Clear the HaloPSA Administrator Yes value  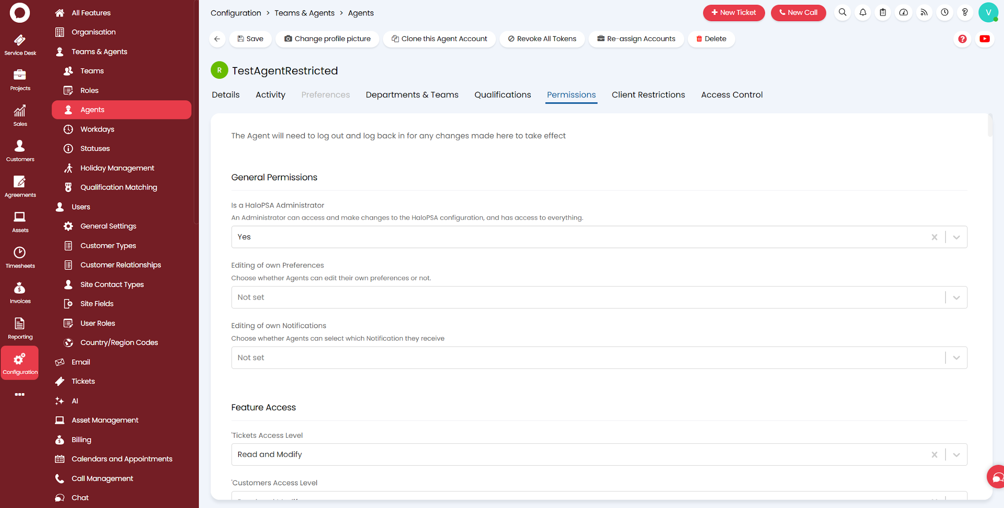tap(934, 237)
